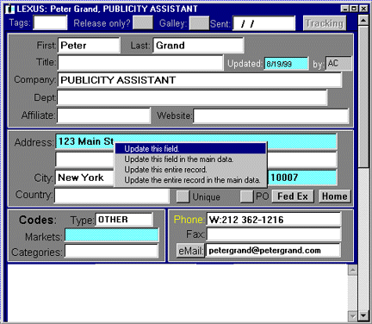Click the Updated date field 8/19/99

(x=286, y=64)
